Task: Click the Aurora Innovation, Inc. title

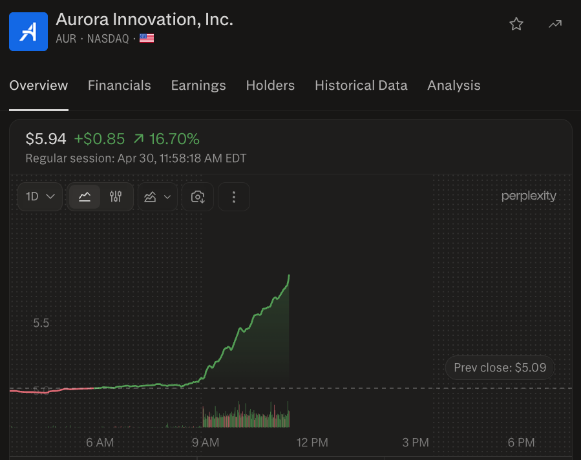Action: pos(145,19)
